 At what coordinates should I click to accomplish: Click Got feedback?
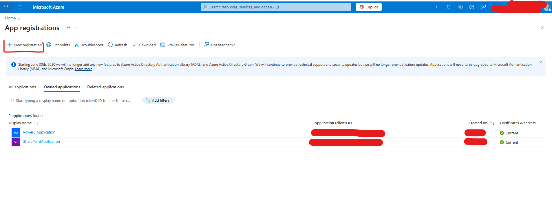point(220,45)
